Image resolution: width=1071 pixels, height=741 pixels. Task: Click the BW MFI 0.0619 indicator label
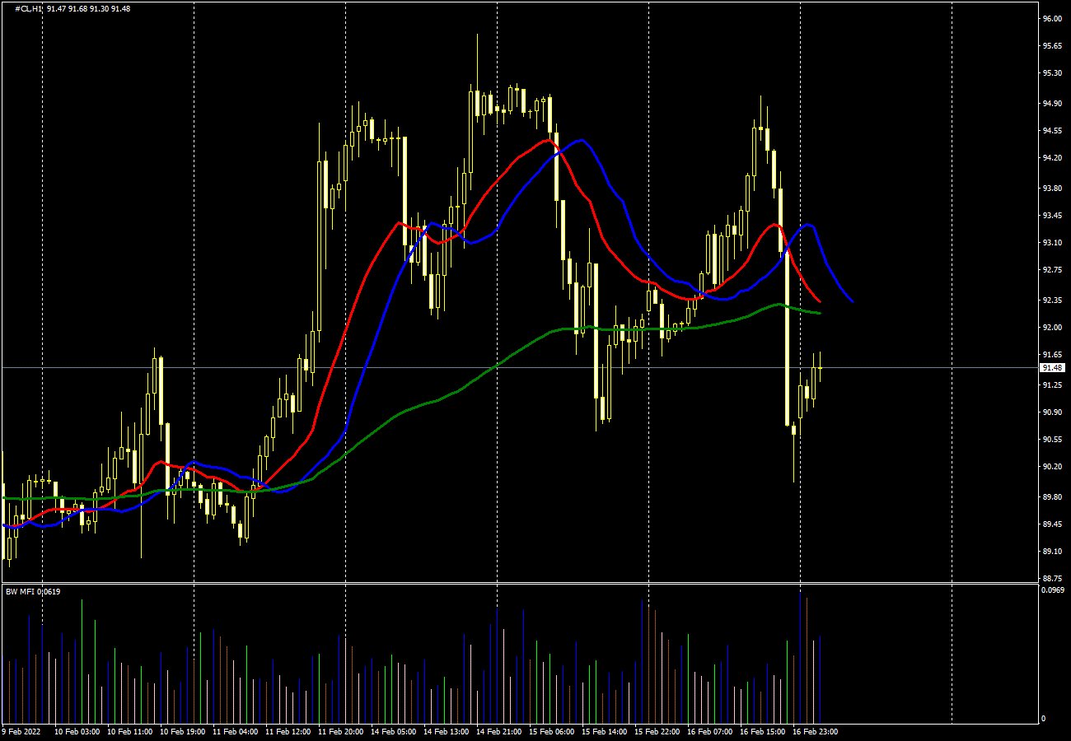pos(33,591)
